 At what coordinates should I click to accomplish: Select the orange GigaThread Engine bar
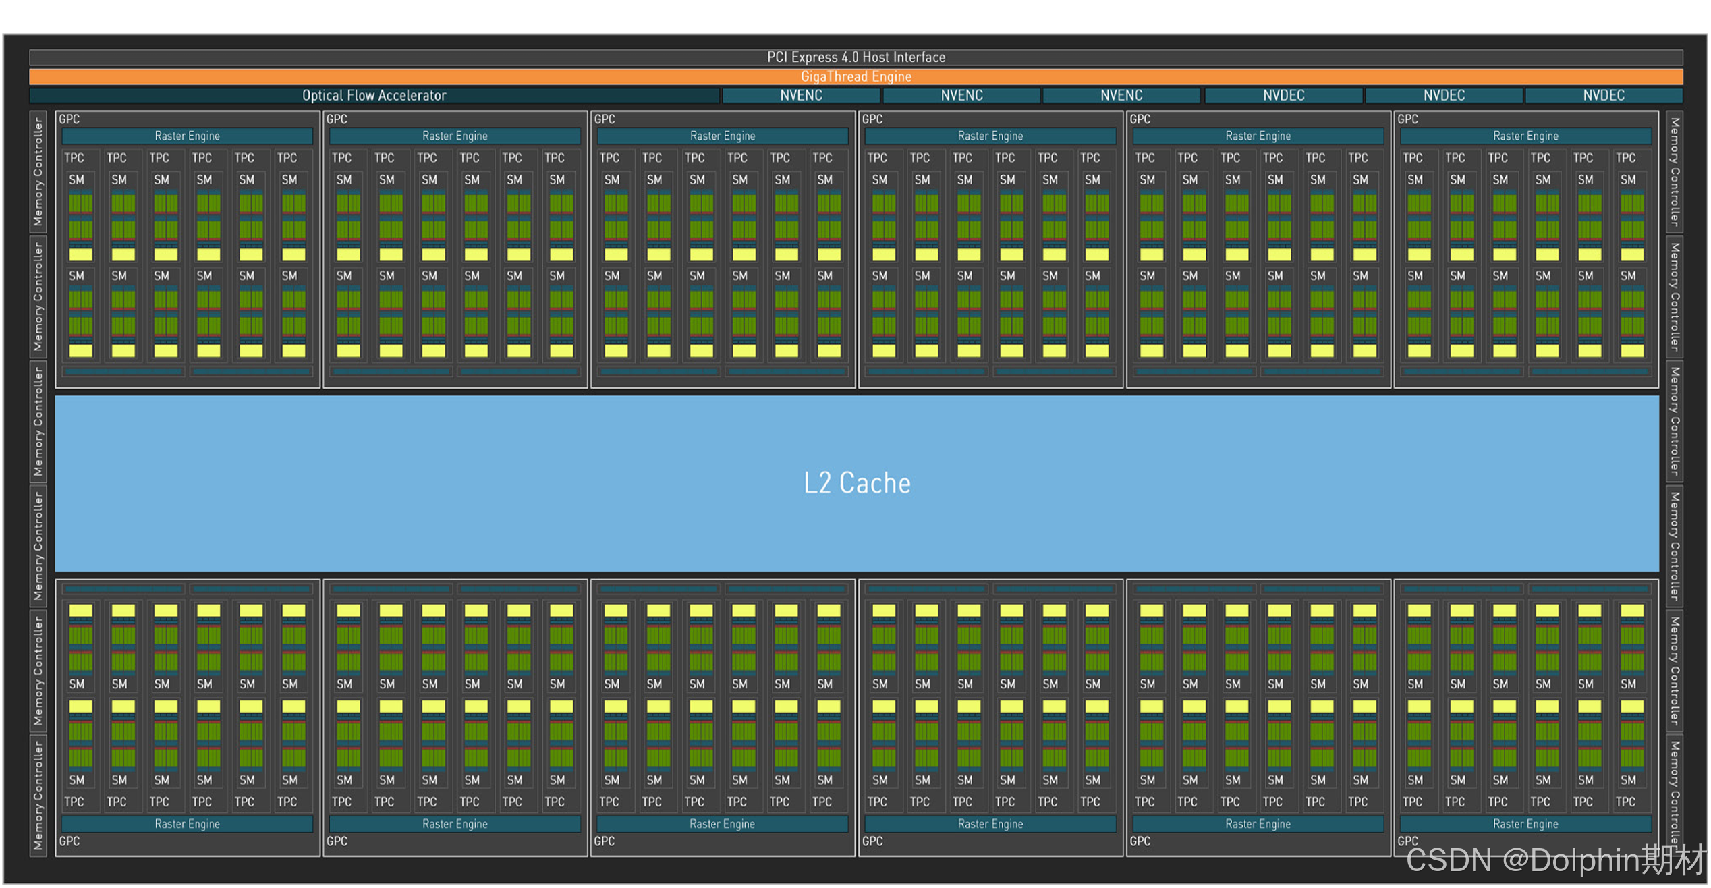coord(855,76)
